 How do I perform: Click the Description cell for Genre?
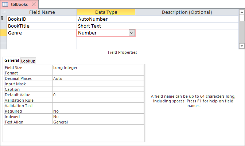[x=187, y=33]
